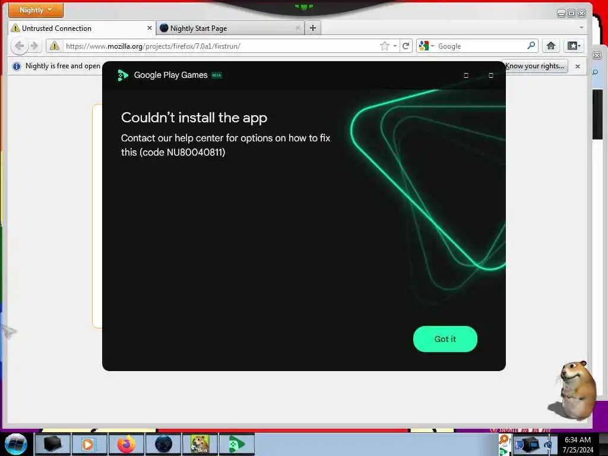Click the search icon in side panel
Screen dimensions: 608x456
(596, 72)
